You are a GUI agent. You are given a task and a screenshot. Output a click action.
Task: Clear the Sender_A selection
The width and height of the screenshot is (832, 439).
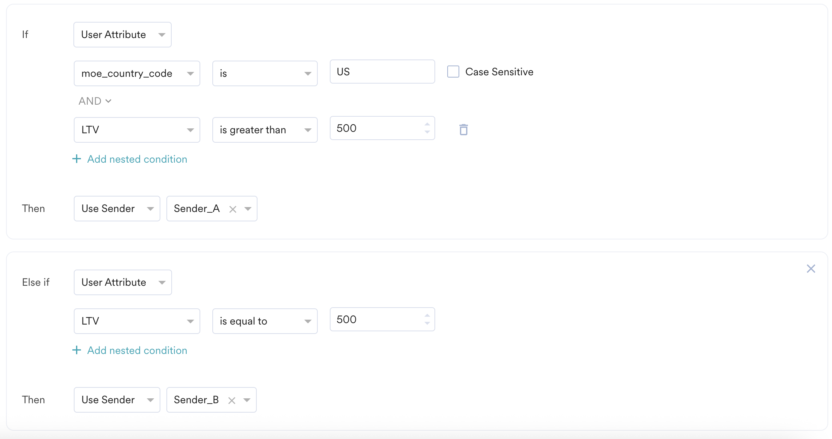click(x=233, y=209)
